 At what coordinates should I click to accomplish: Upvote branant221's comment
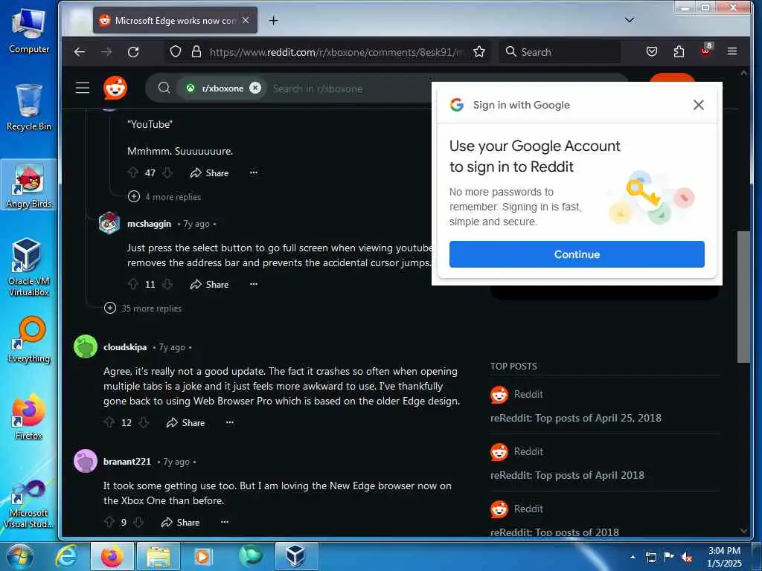(109, 523)
